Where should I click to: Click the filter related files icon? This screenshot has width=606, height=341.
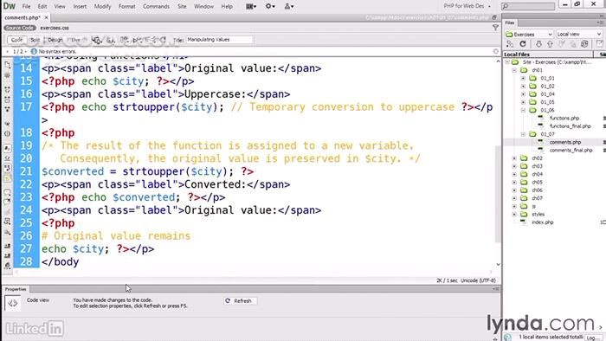coord(495,28)
